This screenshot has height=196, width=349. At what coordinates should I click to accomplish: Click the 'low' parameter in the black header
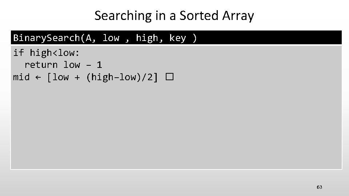111,38
